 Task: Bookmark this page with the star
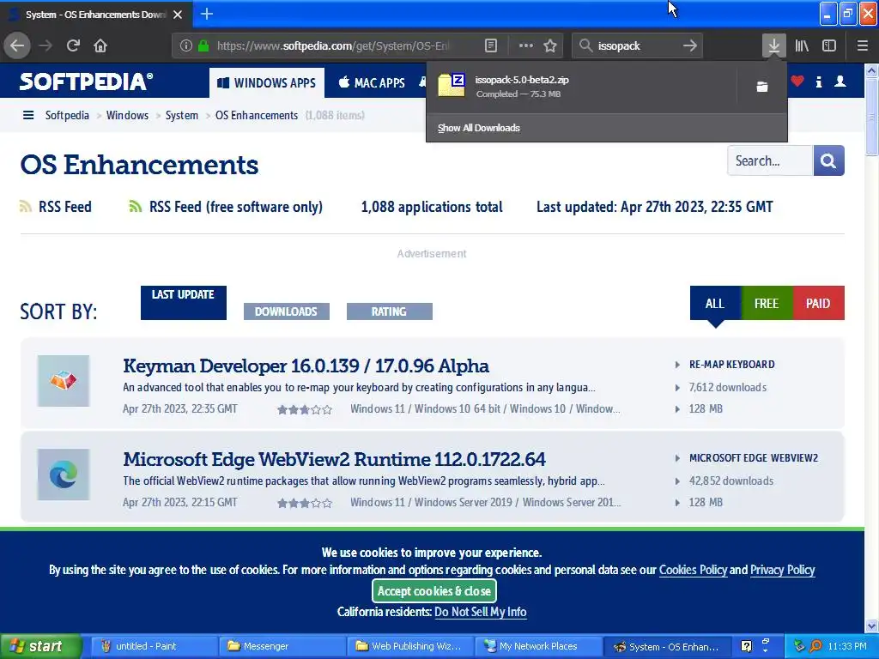pos(550,45)
